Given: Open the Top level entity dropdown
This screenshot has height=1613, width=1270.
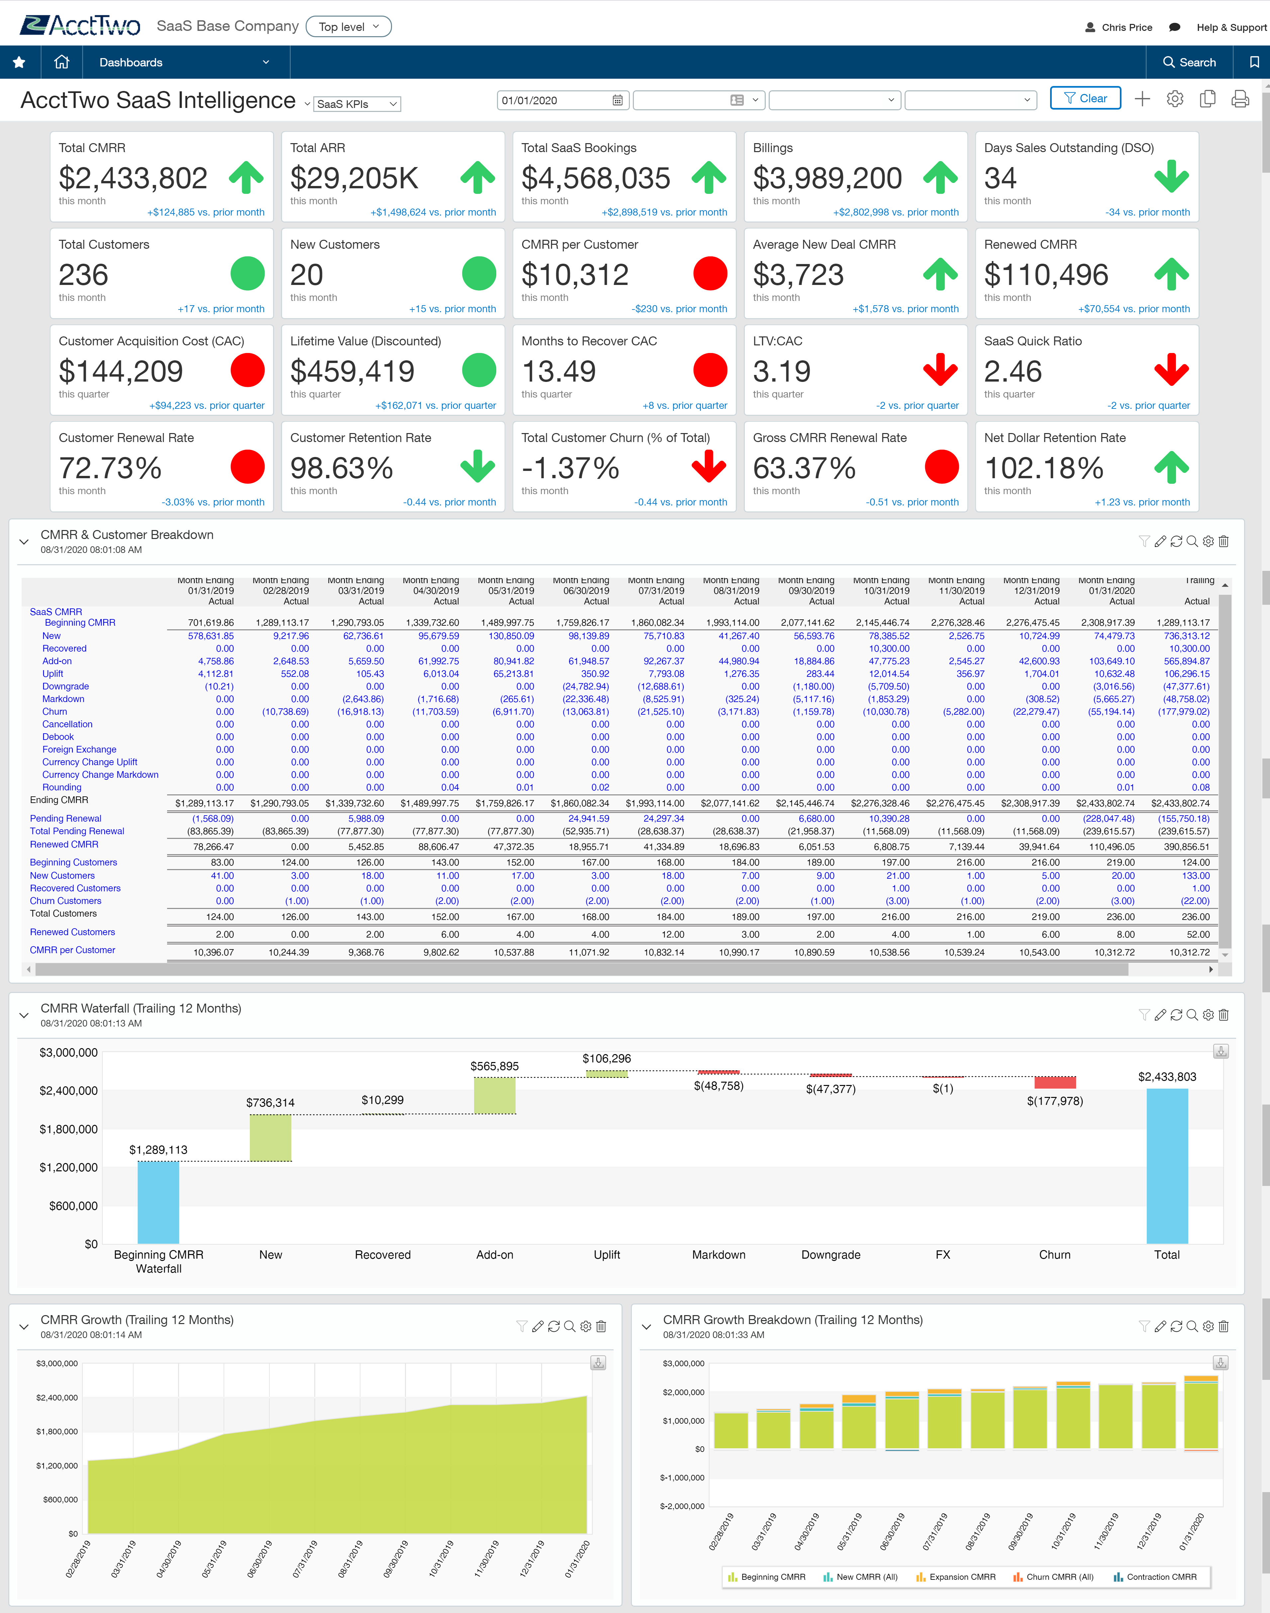Looking at the screenshot, I should click(349, 27).
